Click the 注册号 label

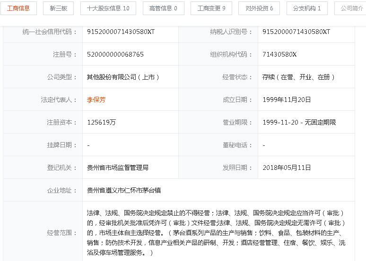pos(65,55)
